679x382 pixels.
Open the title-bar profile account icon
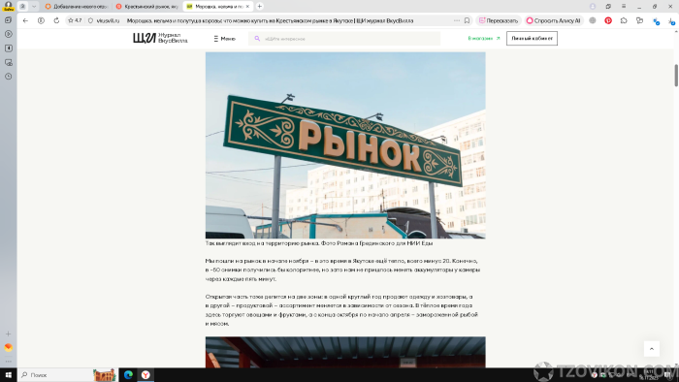pos(593,7)
